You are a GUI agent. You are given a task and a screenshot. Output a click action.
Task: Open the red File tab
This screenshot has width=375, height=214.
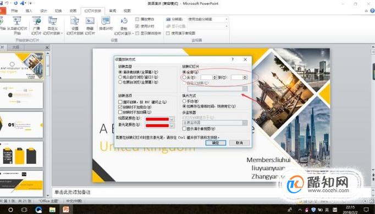tap(3, 11)
